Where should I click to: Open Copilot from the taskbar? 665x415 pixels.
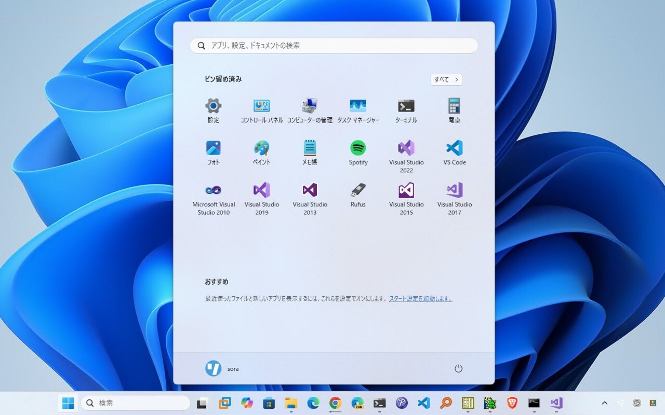[247, 403]
